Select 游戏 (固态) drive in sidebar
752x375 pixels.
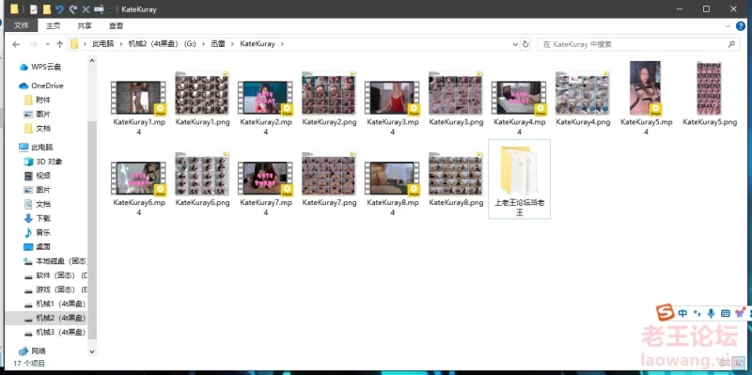[x=55, y=289]
